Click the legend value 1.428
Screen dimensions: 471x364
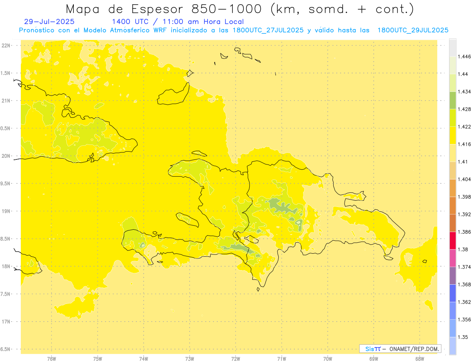(465, 109)
